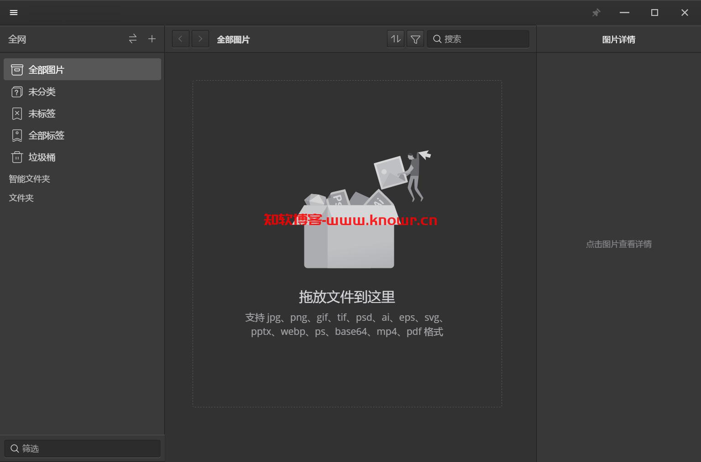Screen dimensions: 701x462
Task: Open 全部标签 in the sidebar
Action: coord(82,135)
